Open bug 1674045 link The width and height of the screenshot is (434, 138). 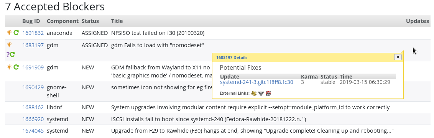[x=33, y=131]
